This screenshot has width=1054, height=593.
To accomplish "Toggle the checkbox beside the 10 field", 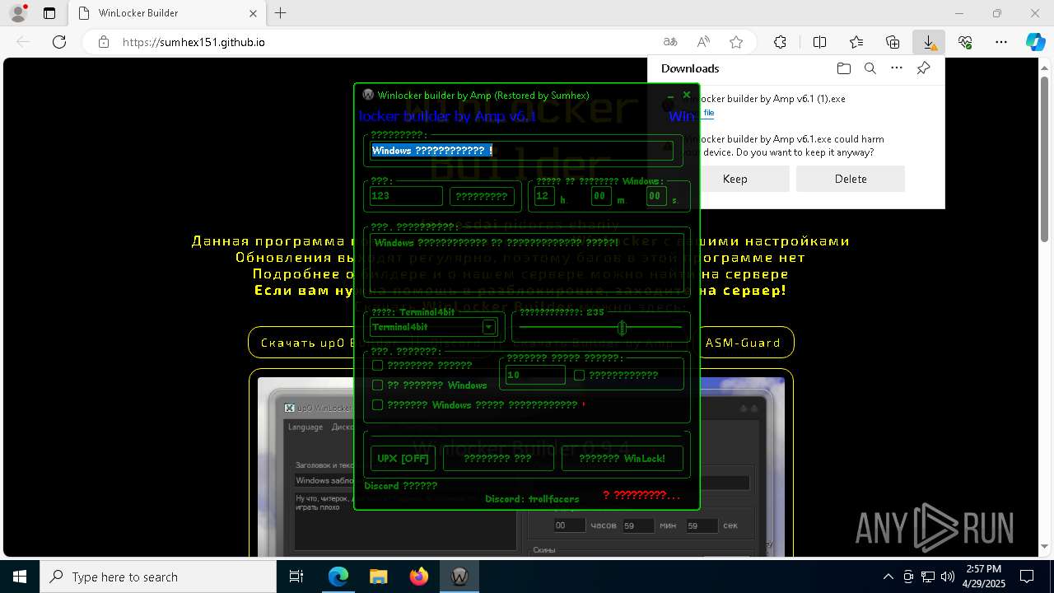I will 579,375.
